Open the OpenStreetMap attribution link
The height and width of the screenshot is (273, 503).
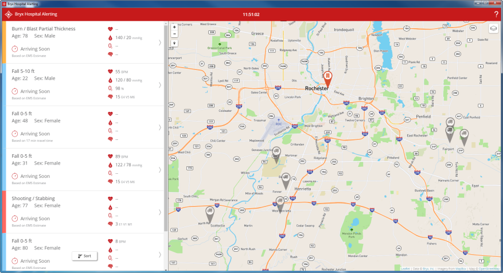pos(489,269)
